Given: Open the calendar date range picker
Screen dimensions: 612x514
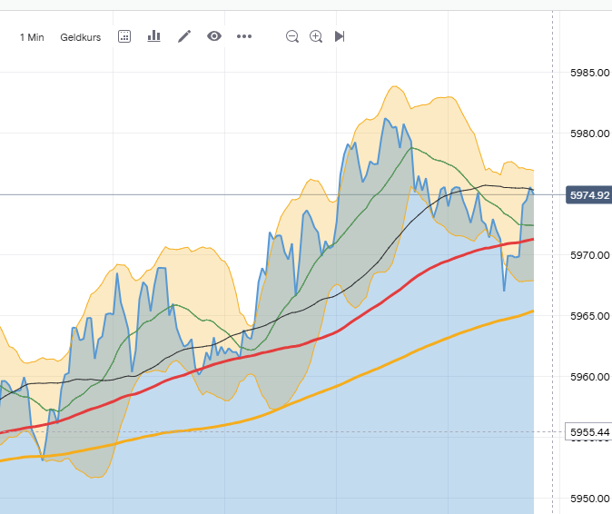Looking at the screenshot, I should tap(124, 36).
